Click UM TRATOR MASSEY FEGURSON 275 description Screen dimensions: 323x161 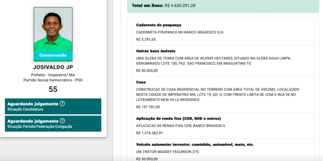tap(167, 152)
